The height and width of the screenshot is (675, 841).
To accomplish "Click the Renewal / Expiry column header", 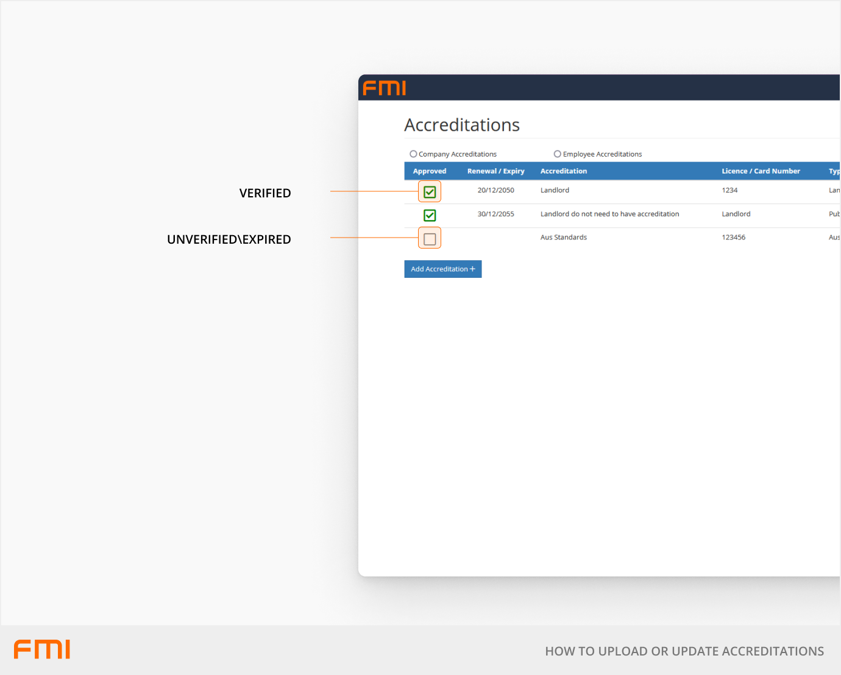I will 495,171.
